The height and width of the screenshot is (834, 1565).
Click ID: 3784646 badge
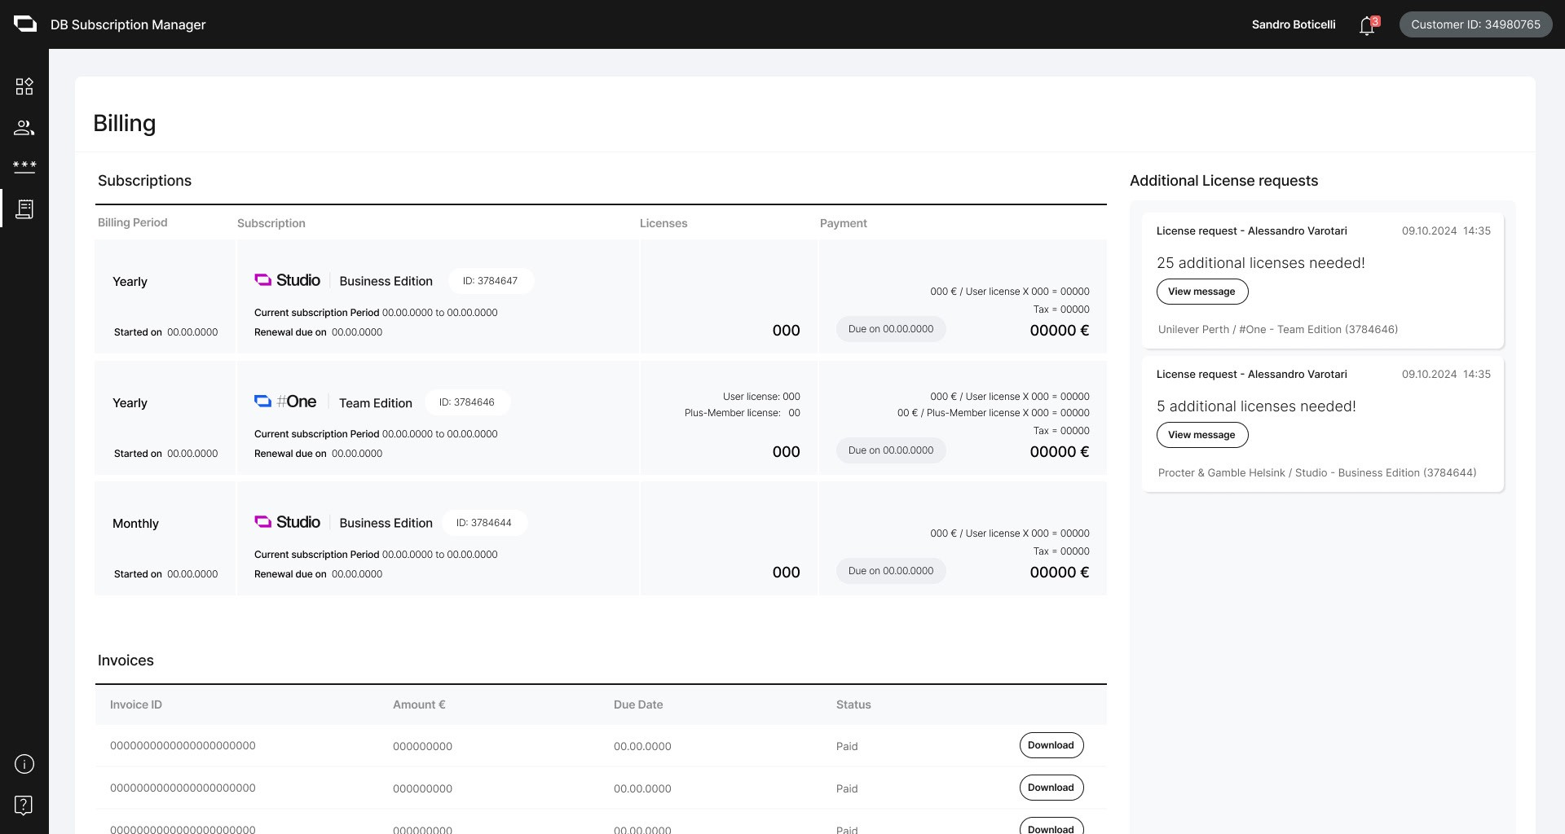point(467,402)
